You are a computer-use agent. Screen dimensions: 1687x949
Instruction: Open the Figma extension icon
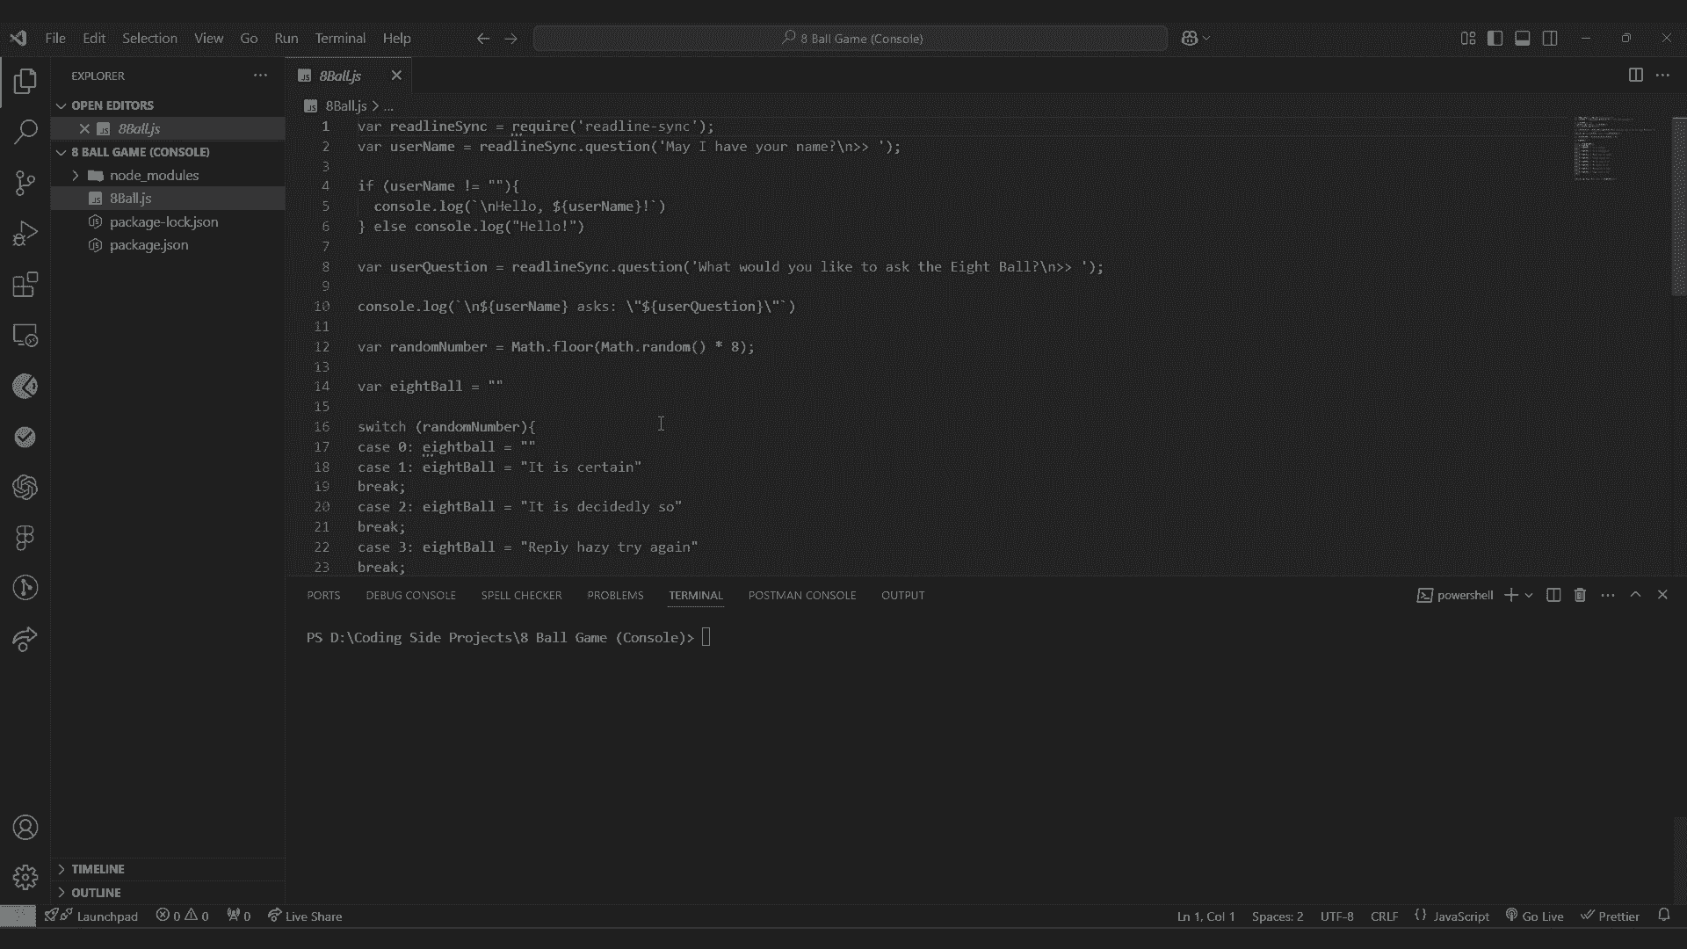click(25, 538)
